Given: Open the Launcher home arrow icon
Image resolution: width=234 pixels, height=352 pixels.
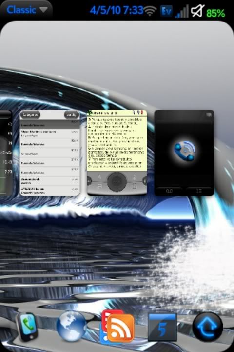Looking at the screenshot, I should (x=208, y=327).
